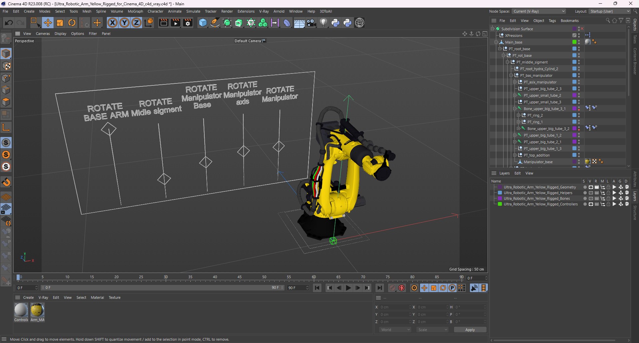Select the Rotate tool

pos(72,23)
